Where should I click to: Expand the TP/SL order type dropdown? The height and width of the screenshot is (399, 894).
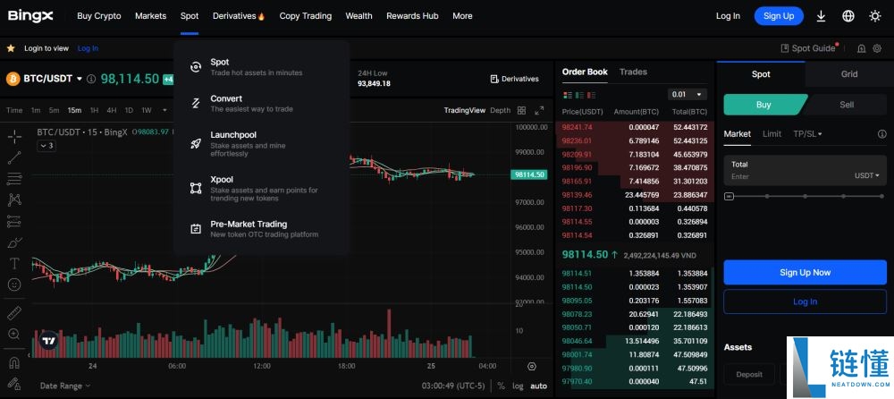(807, 133)
